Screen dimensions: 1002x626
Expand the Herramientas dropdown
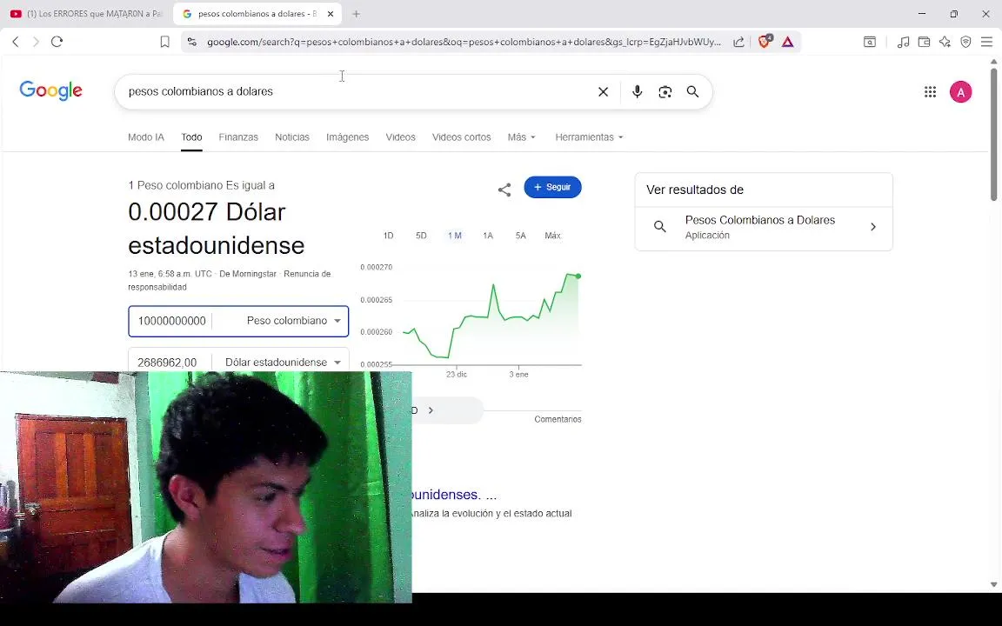[589, 137]
